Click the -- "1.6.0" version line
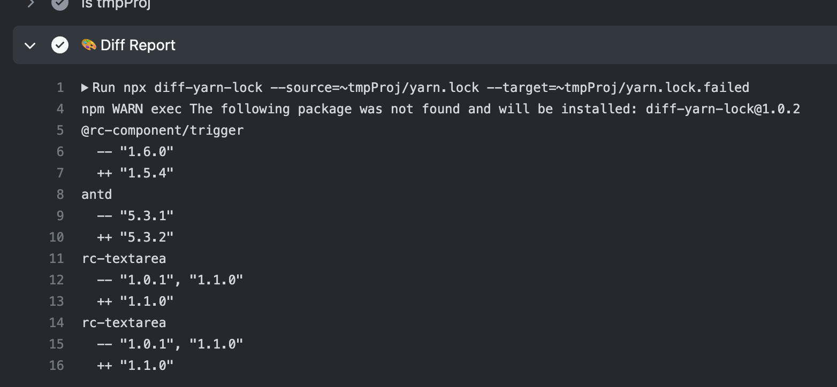The image size is (837, 387). [x=135, y=152]
